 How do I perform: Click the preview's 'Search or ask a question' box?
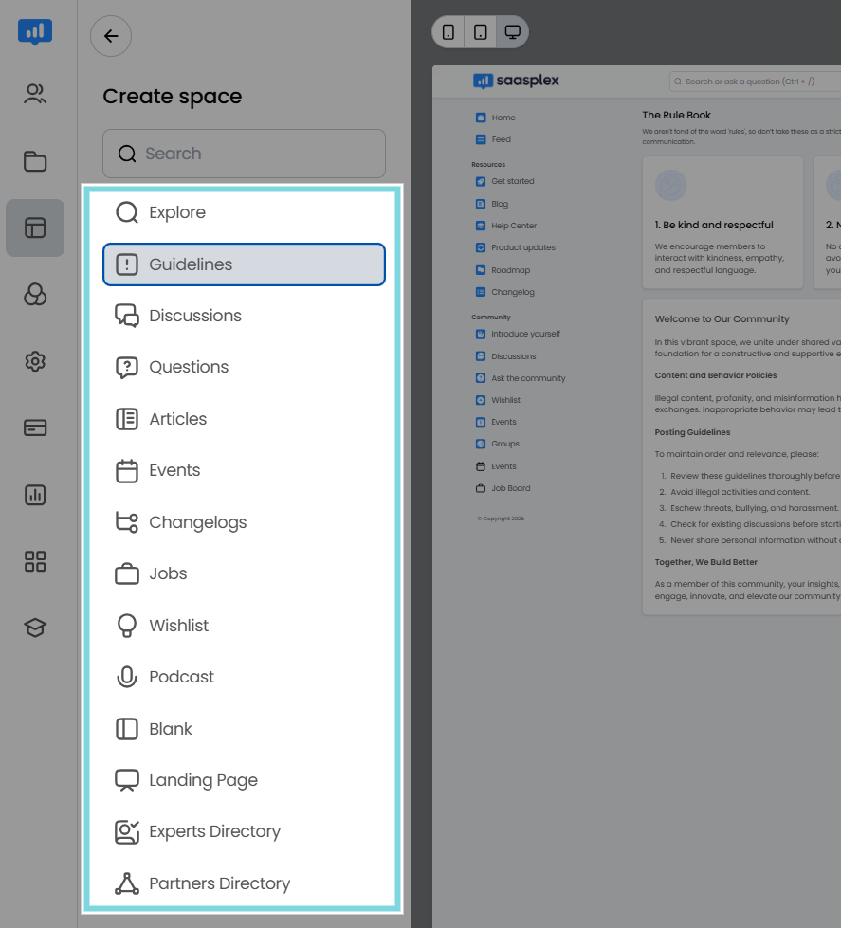click(x=755, y=82)
